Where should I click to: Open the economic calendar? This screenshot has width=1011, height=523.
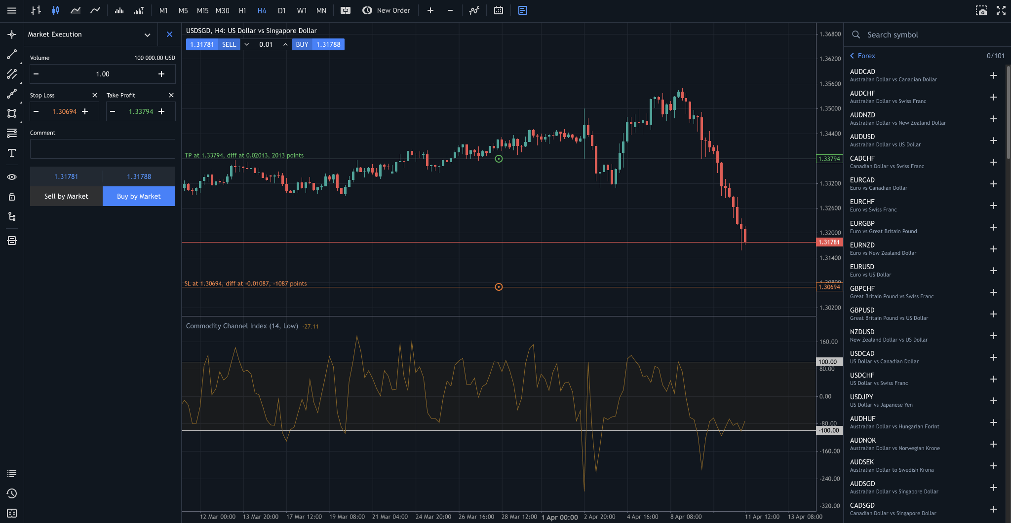point(498,10)
